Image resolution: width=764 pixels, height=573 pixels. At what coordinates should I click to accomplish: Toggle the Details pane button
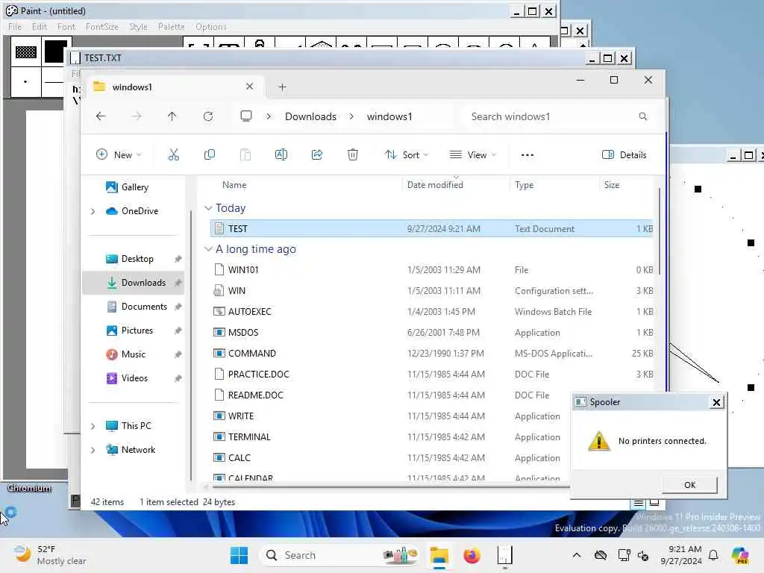[624, 155]
